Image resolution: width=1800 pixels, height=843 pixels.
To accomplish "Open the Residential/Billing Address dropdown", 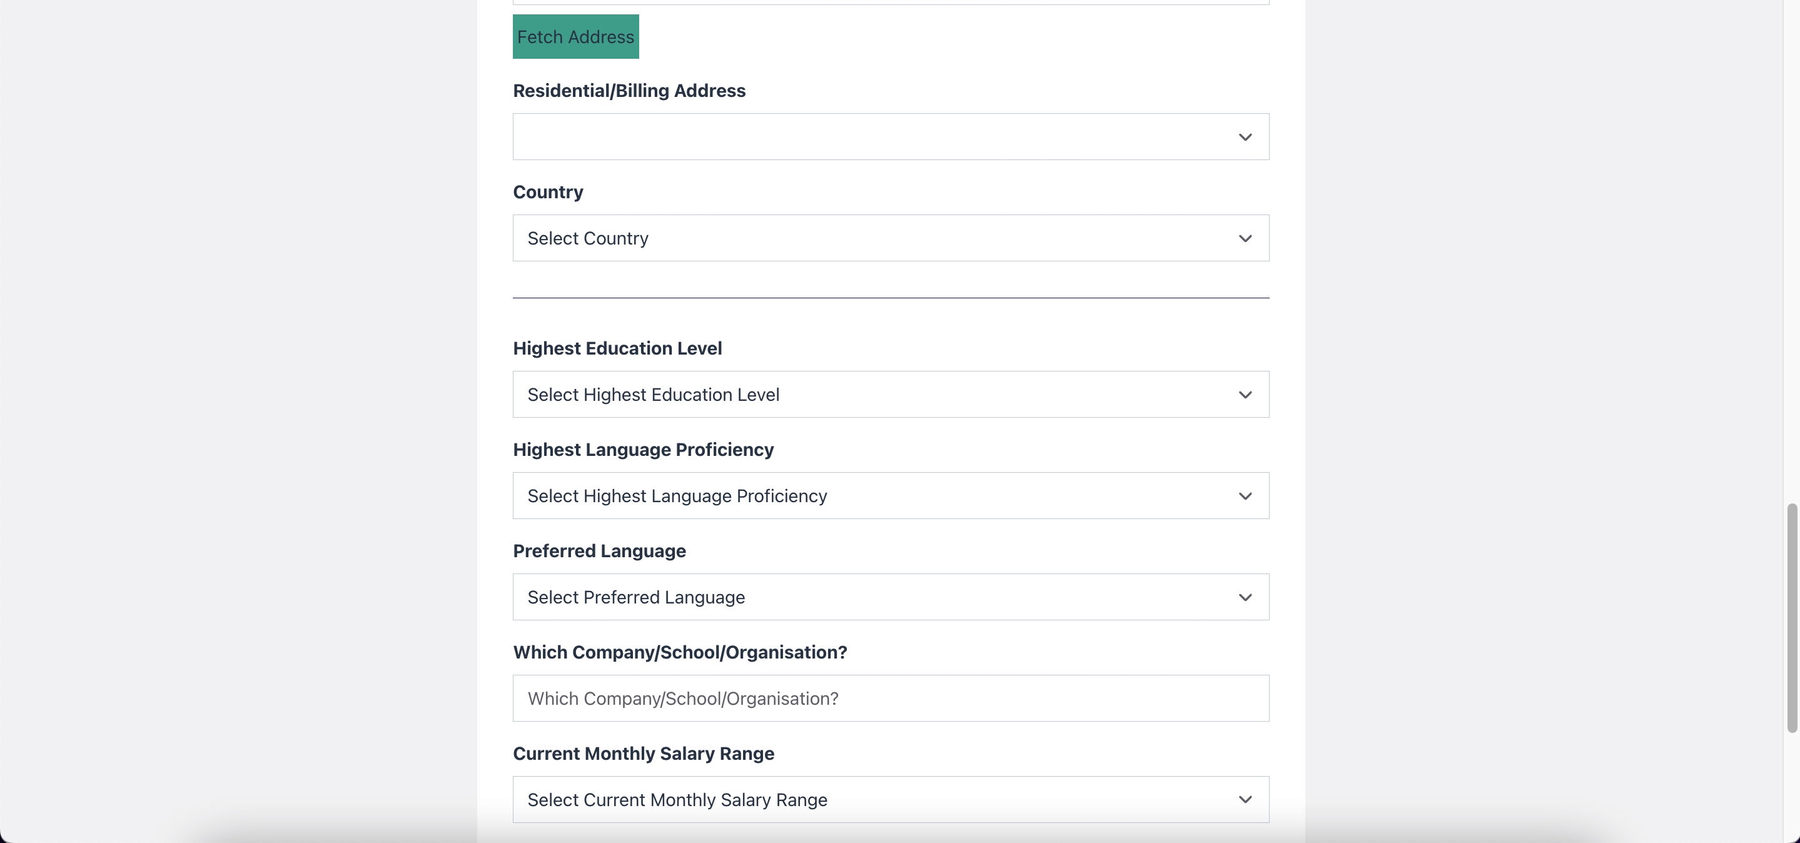I will 891,137.
